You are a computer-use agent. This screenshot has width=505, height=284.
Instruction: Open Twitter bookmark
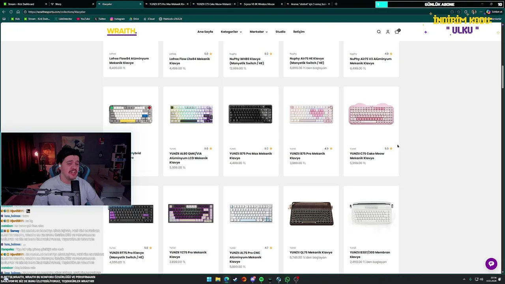point(100,19)
